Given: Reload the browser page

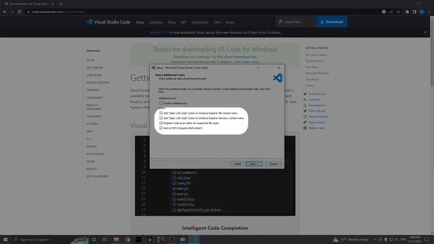Looking at the screenshot, I should [20, 12].
